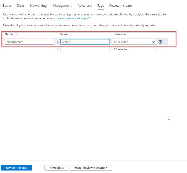Delete the Environment tag with trash icon

click(x=160, y=42)
